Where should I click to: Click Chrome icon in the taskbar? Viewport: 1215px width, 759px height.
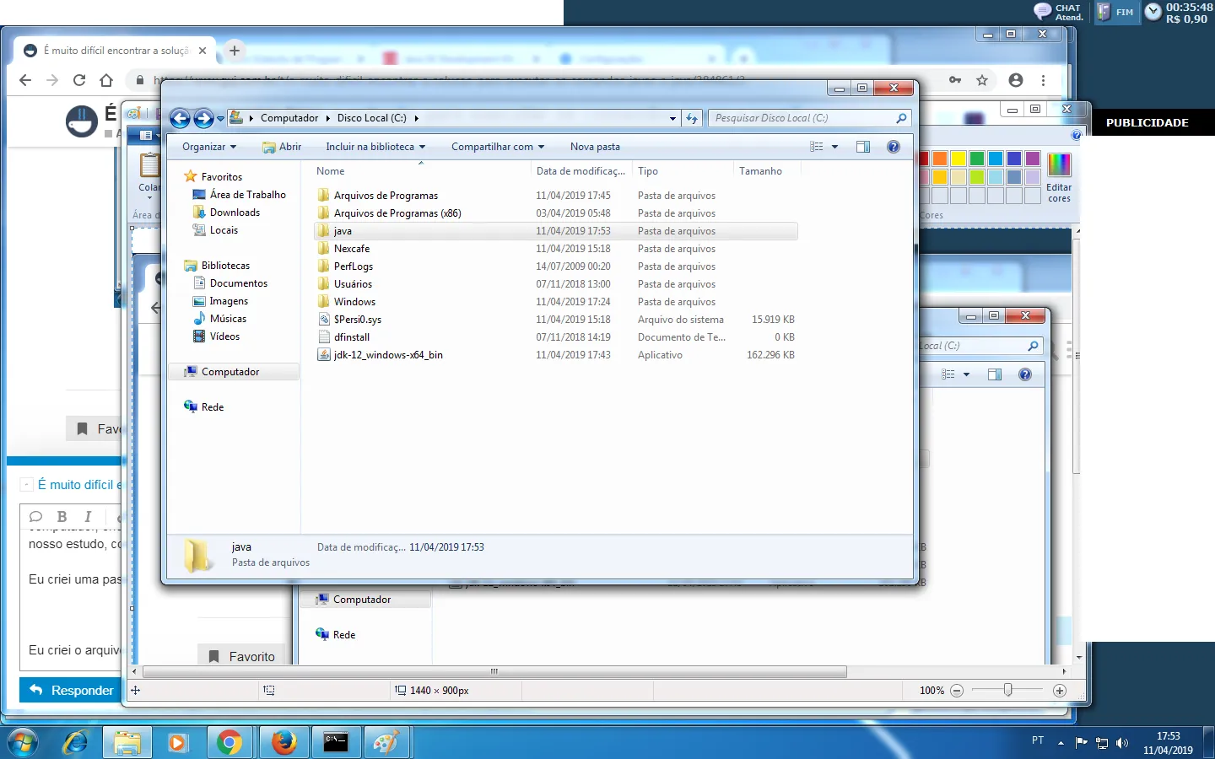pos(229,742)
